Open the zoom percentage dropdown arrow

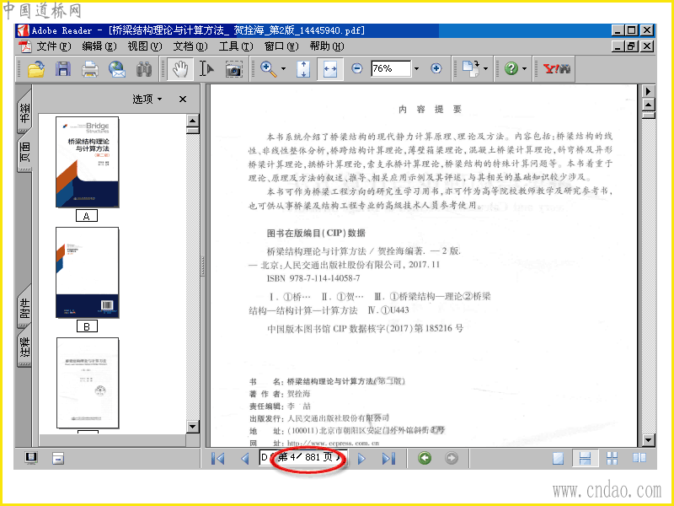coord(416,69)
